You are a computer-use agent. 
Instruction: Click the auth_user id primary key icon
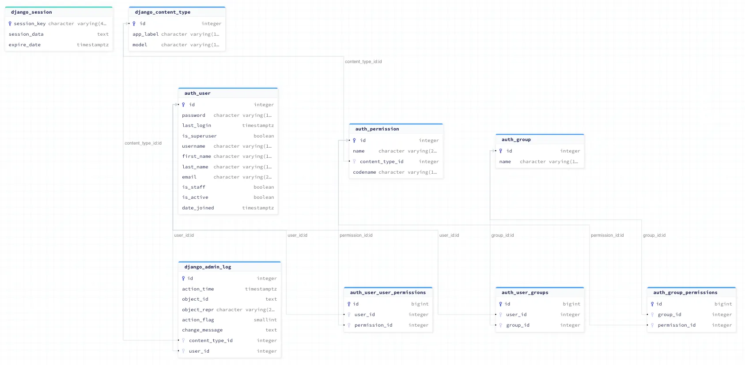184,105
